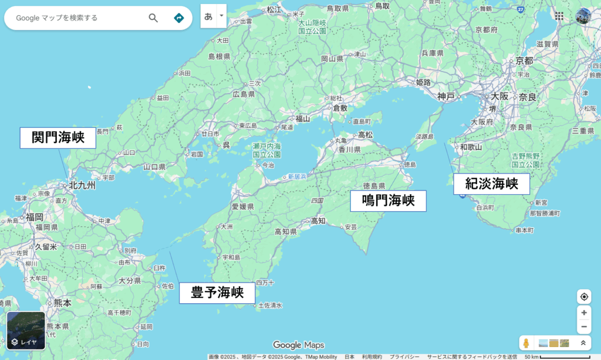The width and height of the screenshot is (601, 360).
Task: Toggle the あ input mode button
Action: pos(208,16)
